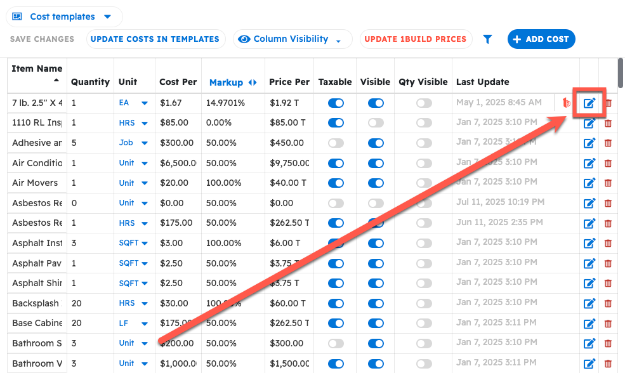The image size is (625, 373).
Task: Click Update 1Build Prices button
Action: tap(415, 39)
